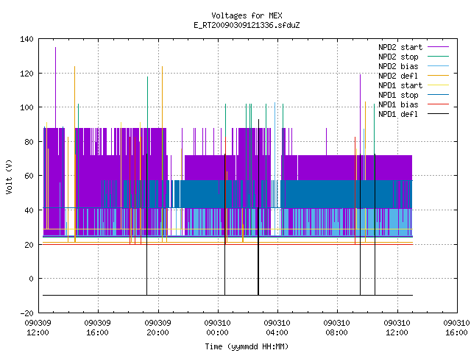This screenshot has height=353, width=471.
Task: Click the chart title 'Voltages for MEX'
Action: pos(247,15)
